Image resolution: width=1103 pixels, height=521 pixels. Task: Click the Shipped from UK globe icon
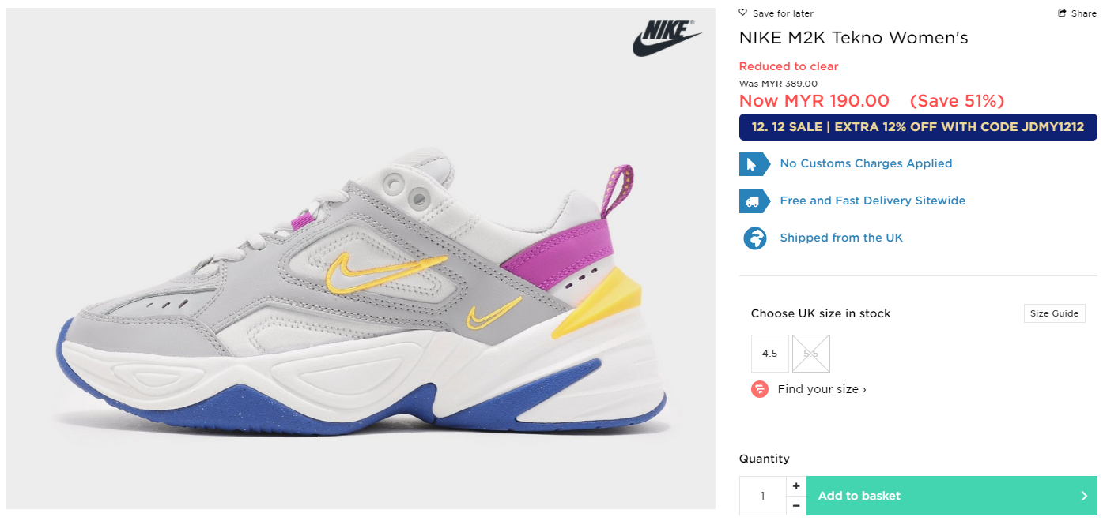[x=754, y=238]
